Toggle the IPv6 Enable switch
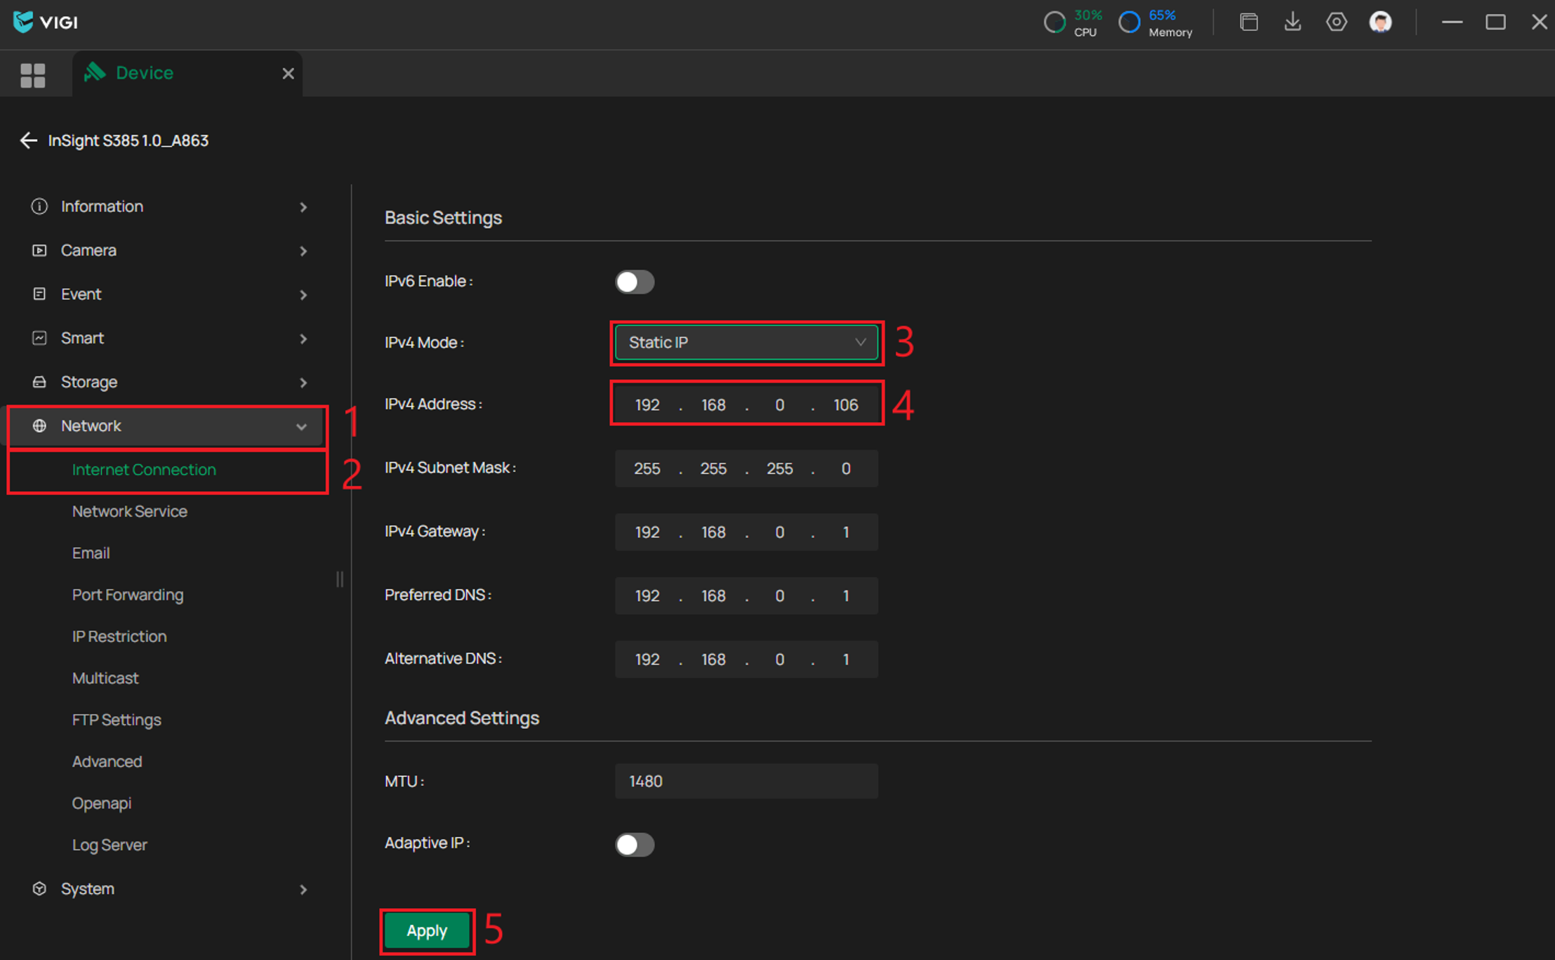1555x960 pixels. point(635,282)
